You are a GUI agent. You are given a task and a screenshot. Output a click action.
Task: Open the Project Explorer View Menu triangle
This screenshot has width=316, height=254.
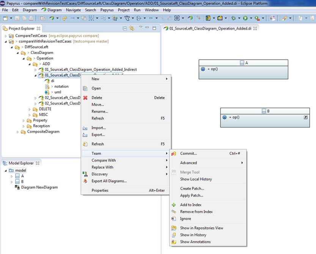pos(141,27)
